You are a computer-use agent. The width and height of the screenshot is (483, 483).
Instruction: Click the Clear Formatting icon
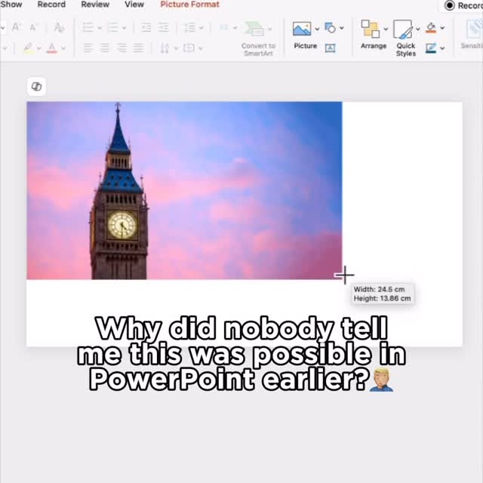60,28
